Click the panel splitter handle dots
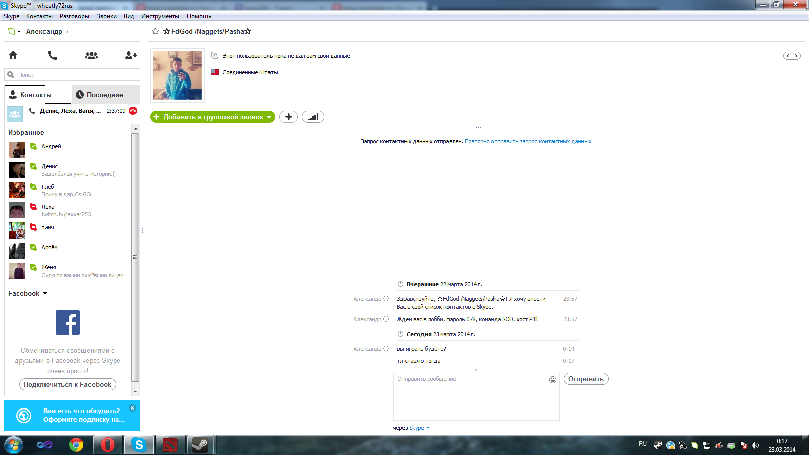 [143, 230]
